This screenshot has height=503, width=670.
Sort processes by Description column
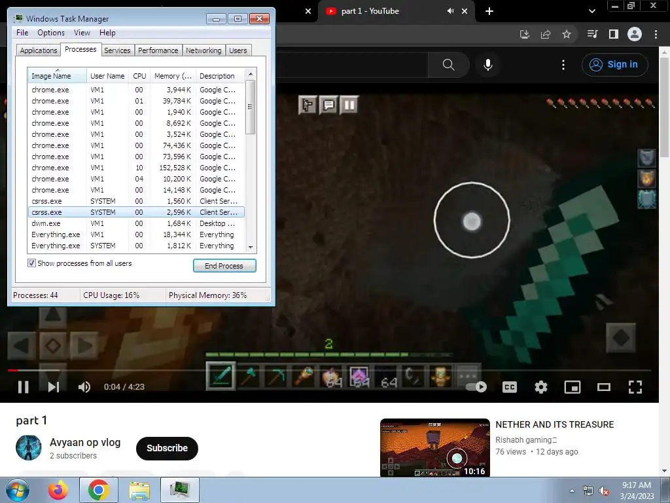(x=220, y=76)
